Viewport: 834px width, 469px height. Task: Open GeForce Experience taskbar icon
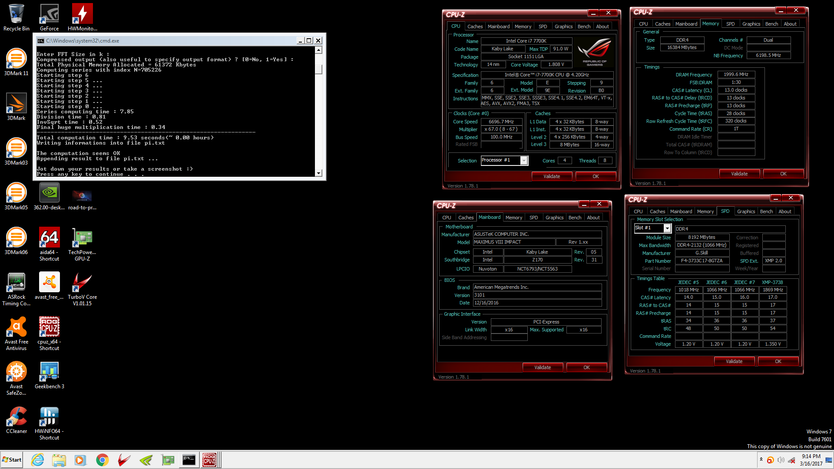146,460
